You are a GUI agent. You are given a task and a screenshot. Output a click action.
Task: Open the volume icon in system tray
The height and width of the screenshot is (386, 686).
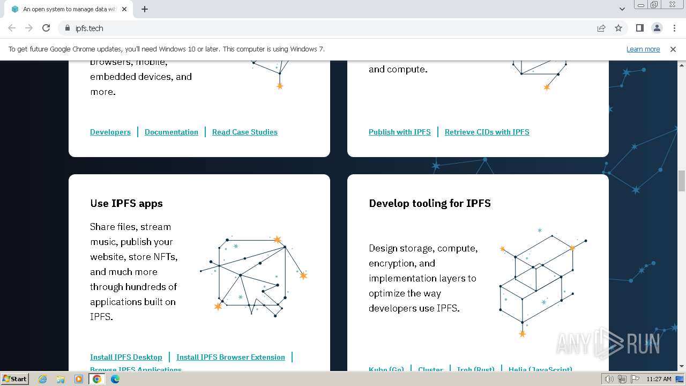pyautogui.click(x=609, y=379)
